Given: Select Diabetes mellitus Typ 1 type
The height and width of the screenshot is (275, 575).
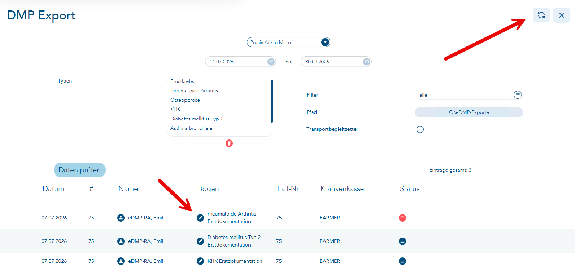Looking at the screenshot, I should [196, 119].
